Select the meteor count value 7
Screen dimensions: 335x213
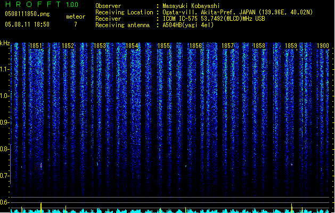(x=76, y=24)
